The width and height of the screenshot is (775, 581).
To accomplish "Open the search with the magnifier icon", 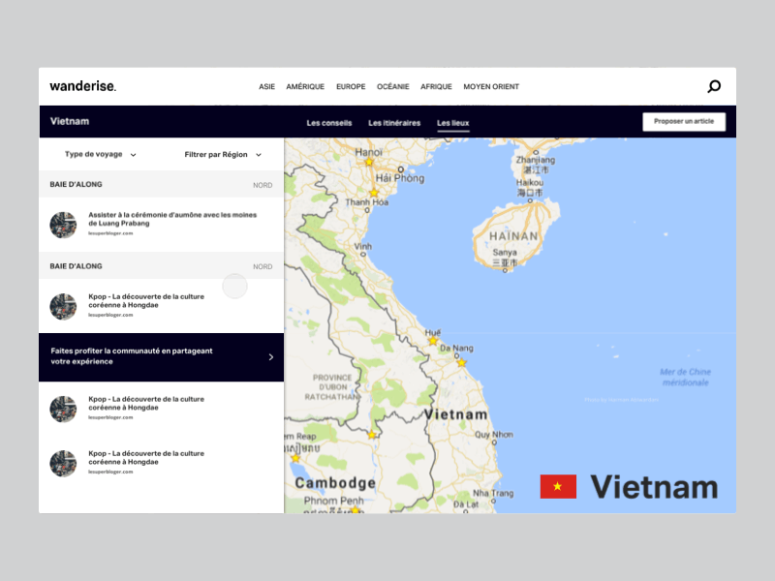I will tap(714, 84).
